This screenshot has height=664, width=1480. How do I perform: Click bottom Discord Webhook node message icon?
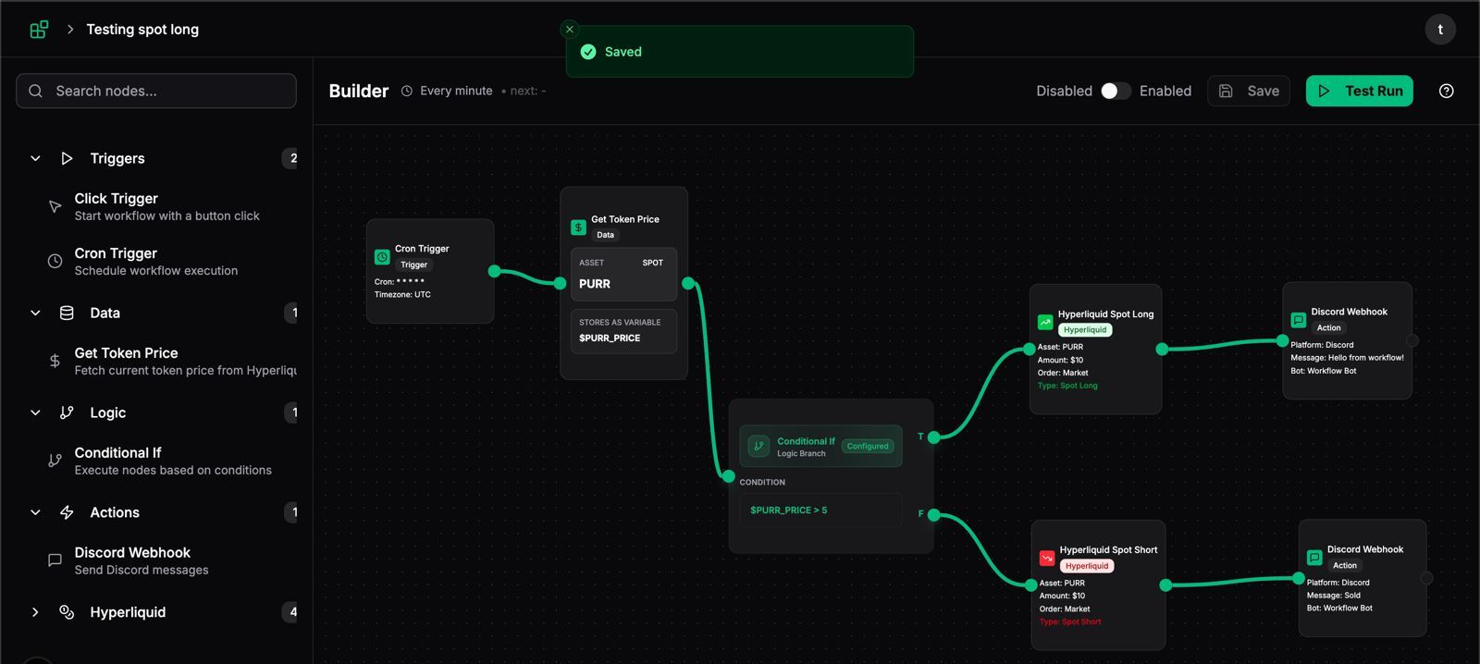(1314, 558)
